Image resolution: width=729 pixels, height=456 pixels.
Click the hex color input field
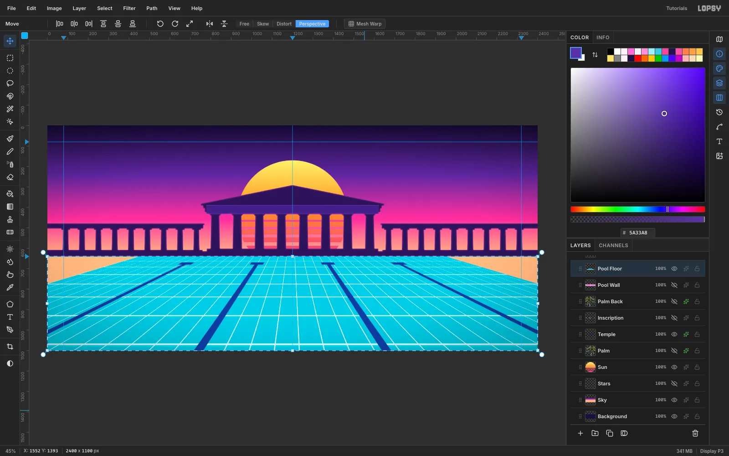tap(638, 233)
